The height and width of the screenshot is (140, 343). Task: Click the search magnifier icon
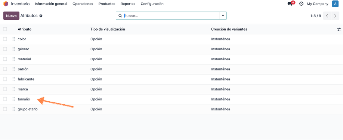coord(120,16)
